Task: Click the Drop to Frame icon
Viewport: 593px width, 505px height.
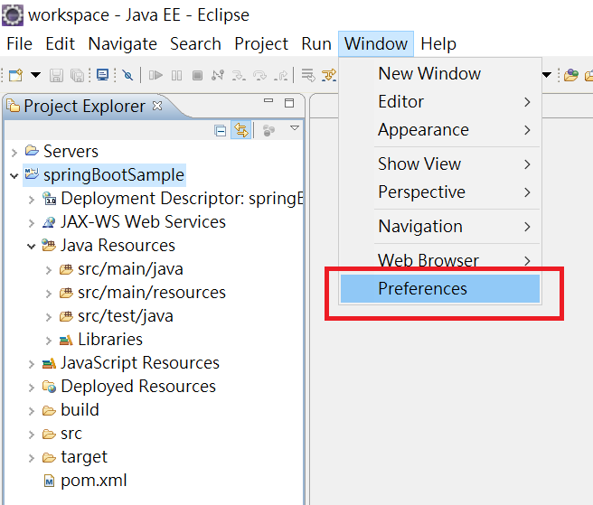Action: [x=308, y=75]
